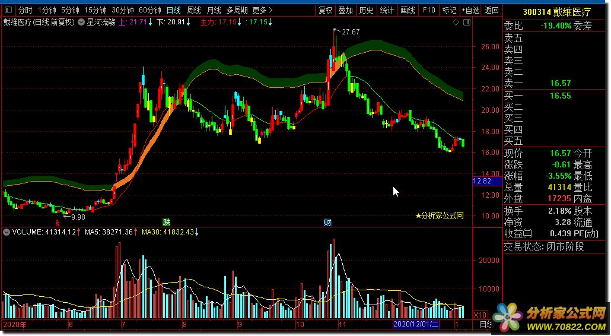Click the 戴维医疗(日线.前复权) chart title
This screenshot has height=336, width=611.
tap(39, 23)
